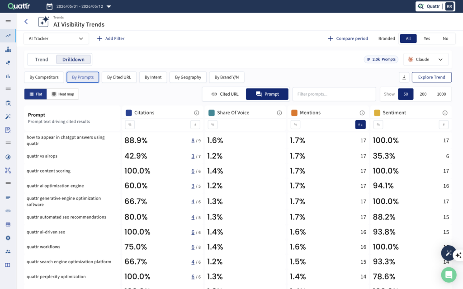Open the plain bar chart sidebar icon

point(8,76)
